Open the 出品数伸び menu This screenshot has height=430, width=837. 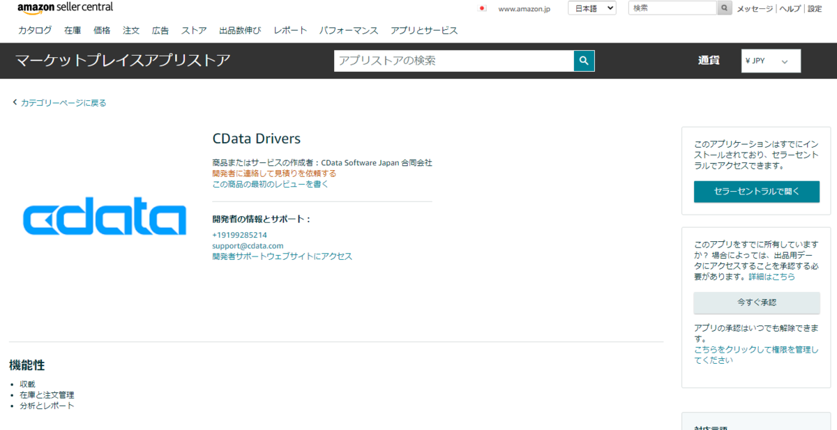tap(240, 31)
